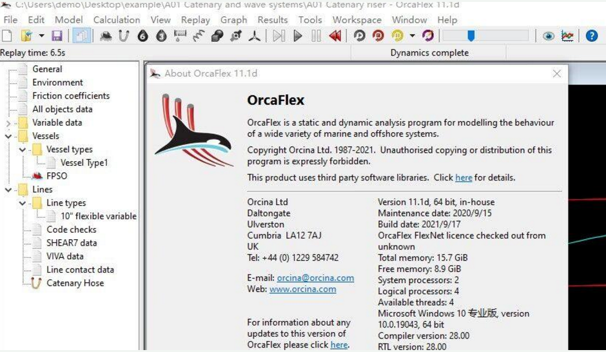Screen dimensions: 606x352
Task: Add a new constraint object
Action: coord(236,36)
